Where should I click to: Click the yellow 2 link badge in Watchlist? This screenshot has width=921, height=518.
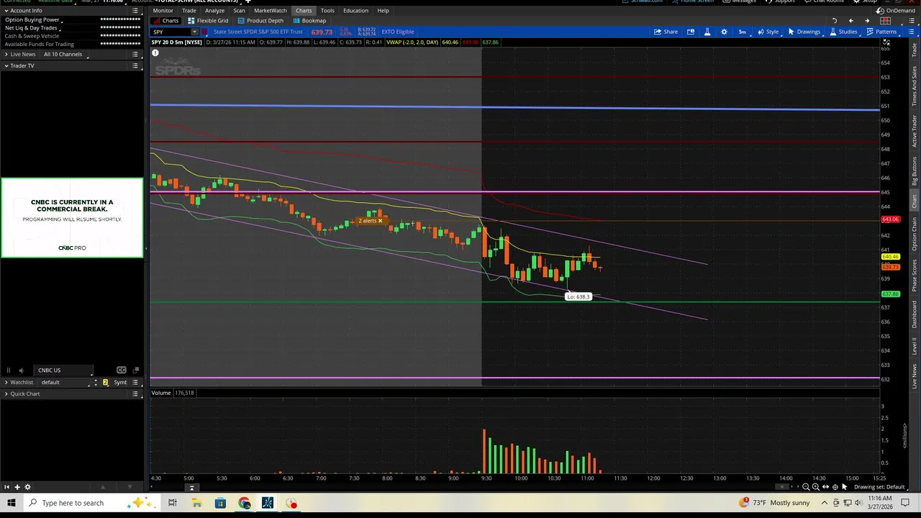pyautogui.click(x=105, y=382)
